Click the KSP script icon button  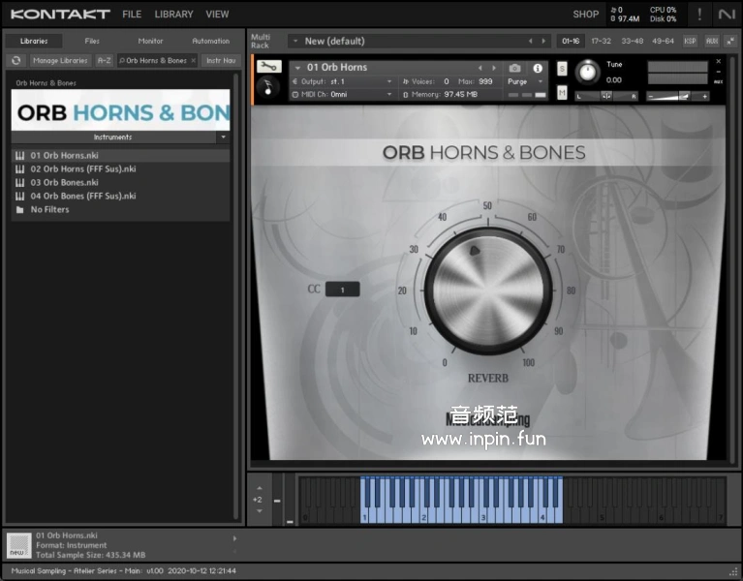tap(690, 41)
